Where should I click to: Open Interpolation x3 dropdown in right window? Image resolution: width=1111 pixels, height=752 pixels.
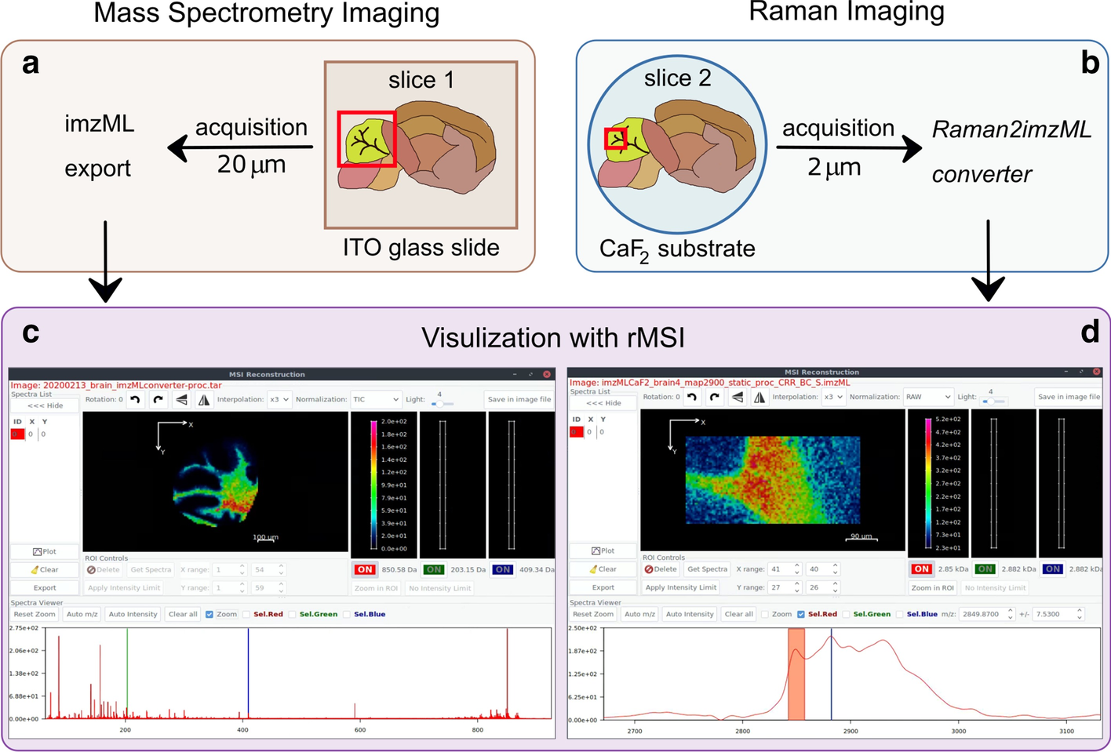coord(833,397)
